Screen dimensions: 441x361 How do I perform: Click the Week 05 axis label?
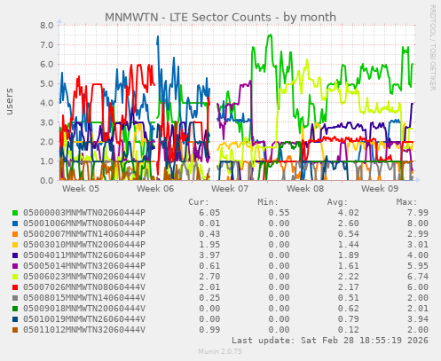point(81,189)
